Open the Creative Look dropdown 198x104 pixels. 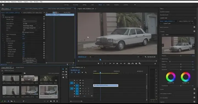180,35
